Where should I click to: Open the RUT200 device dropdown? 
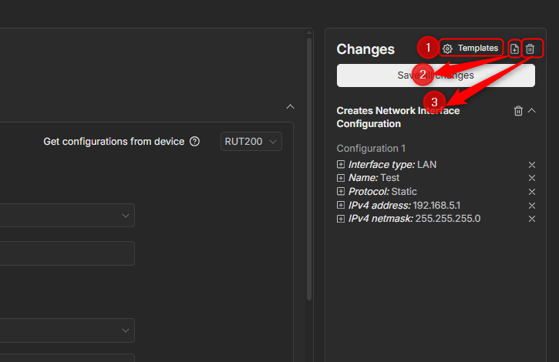tap(251, 142)
